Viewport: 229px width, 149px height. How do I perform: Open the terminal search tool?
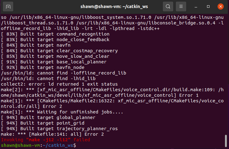168,6
